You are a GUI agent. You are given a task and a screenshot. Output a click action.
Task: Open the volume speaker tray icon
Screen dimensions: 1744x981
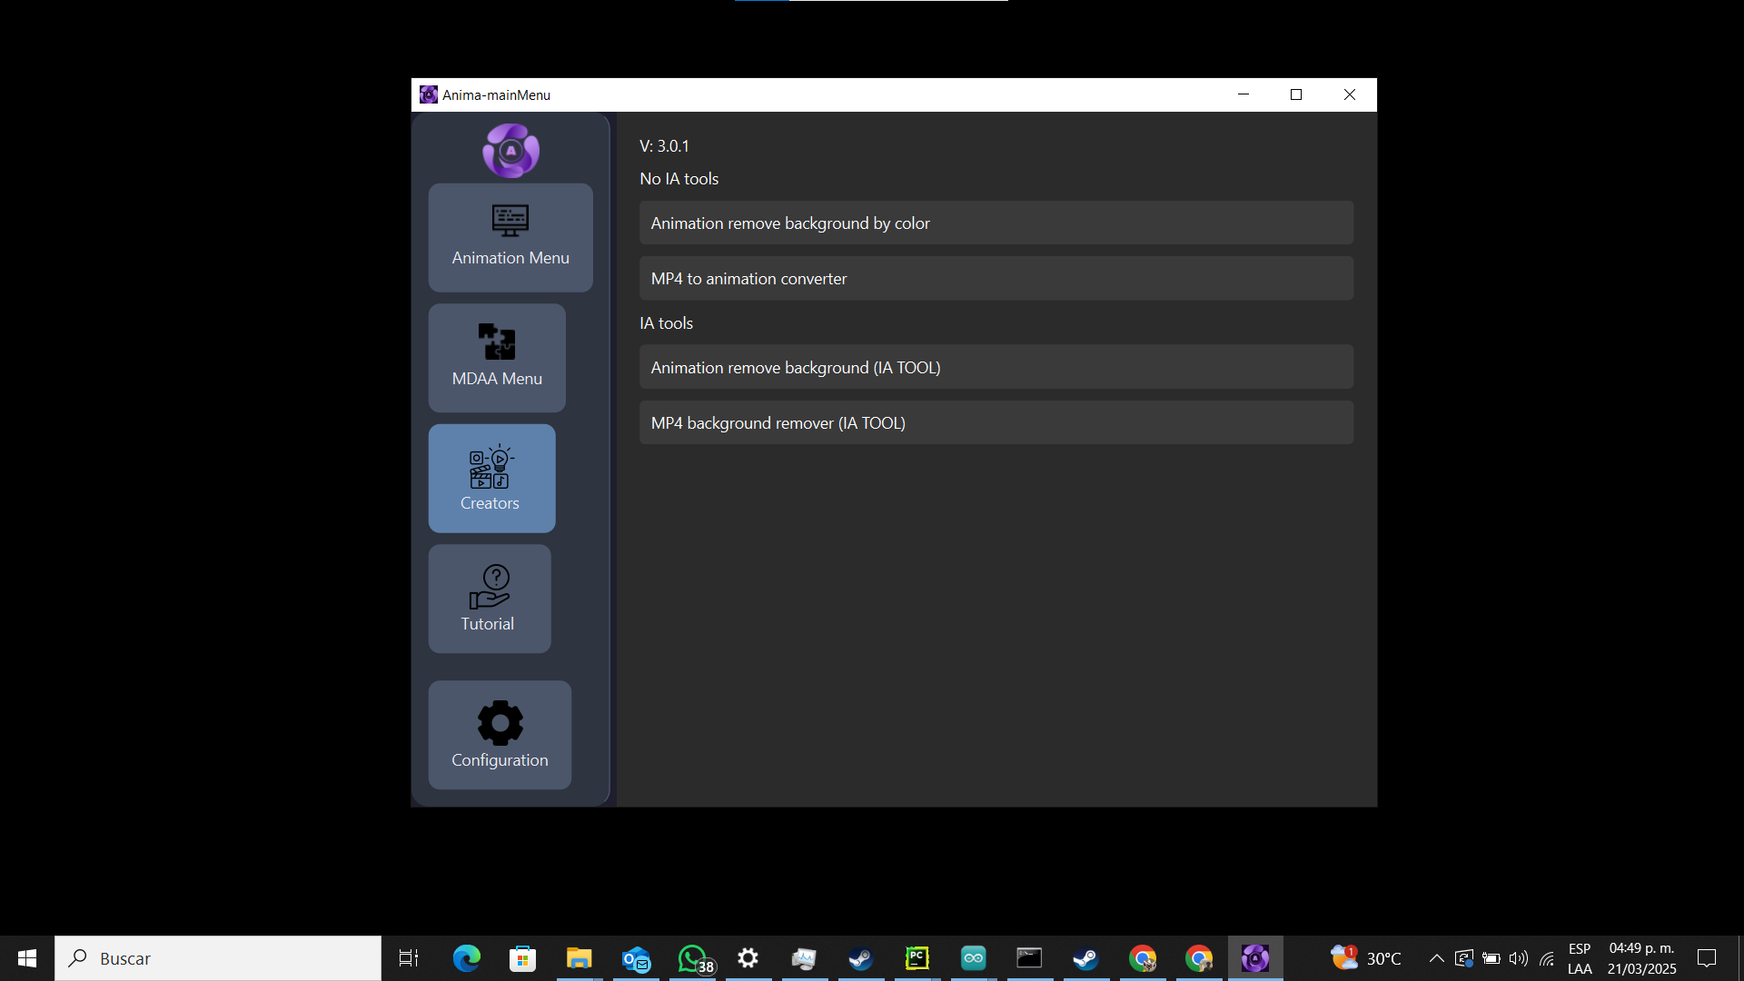[x=1518, y=958]
